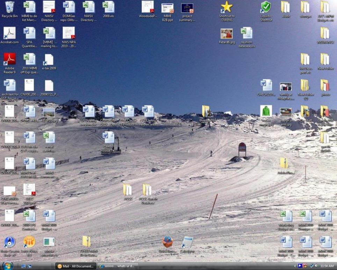Switch to Mail - All Documents taskbar window
The image size is (337, 270).
click(x=75, y=266)
